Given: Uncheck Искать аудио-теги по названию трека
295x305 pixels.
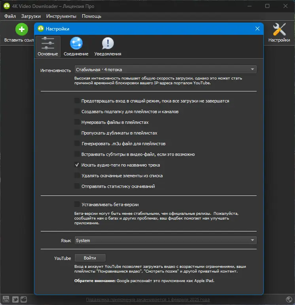Looking at the screenshot, I should [77, 165].
